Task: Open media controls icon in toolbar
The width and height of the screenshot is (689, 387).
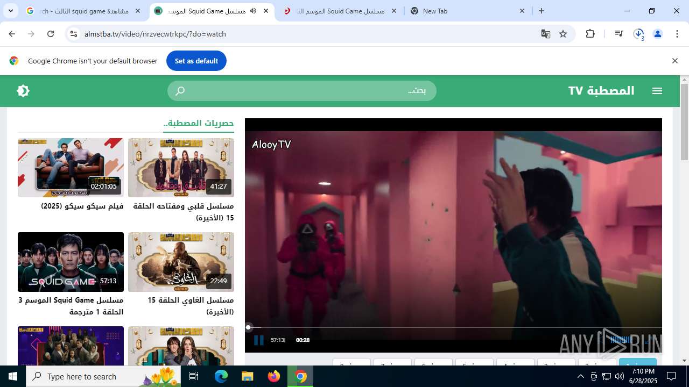Action: point(619,34)
